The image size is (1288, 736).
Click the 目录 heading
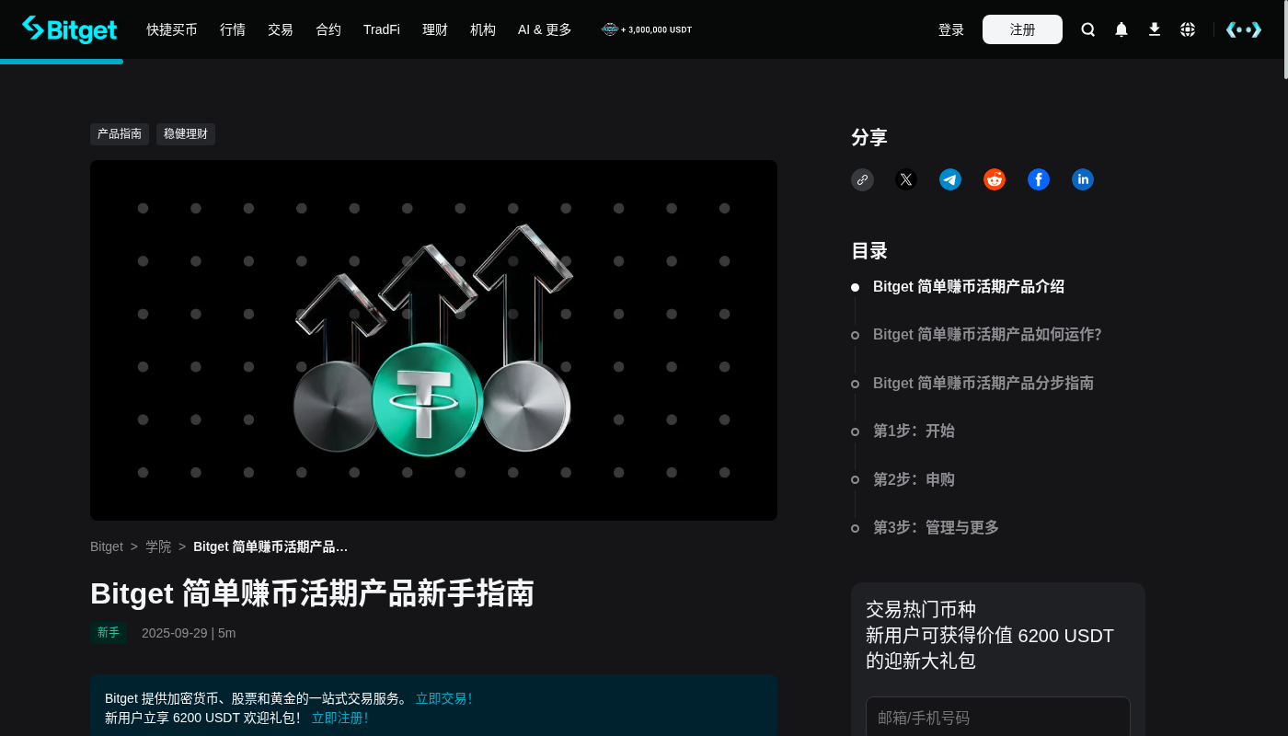tap(869, 251)
